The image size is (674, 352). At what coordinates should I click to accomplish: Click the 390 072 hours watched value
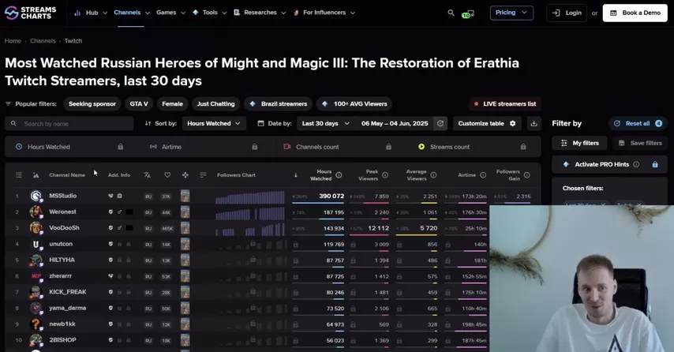click(331, 196)
